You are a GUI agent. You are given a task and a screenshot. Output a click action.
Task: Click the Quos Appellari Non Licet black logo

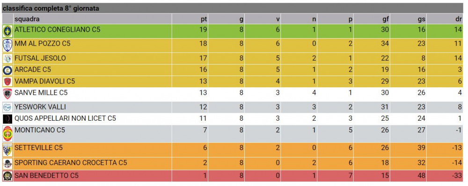point(7,119)
